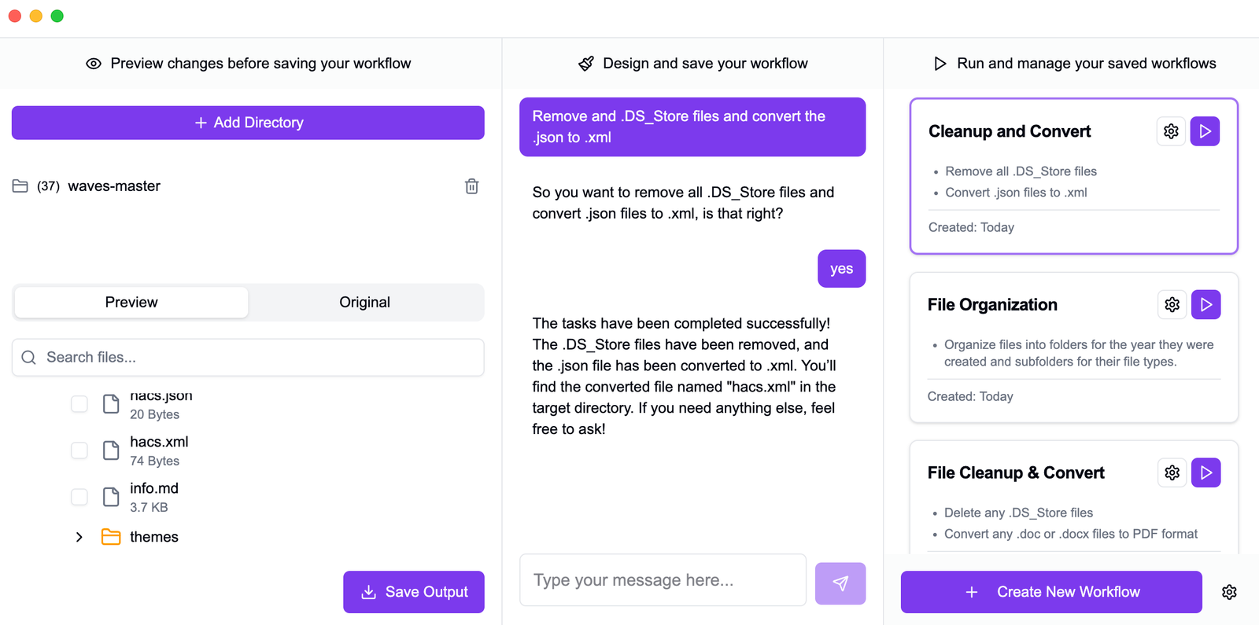Image resolution: width=1259 pixels, height=625 pixels.
Task: Click the Create New Workflow button
Action: [x=1051, y=592]
